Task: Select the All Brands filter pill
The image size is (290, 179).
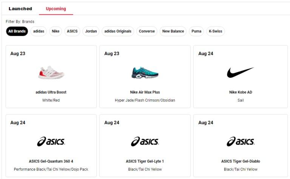Action: (x=17, y=31)
